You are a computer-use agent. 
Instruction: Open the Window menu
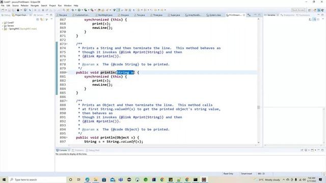point(68,6)
